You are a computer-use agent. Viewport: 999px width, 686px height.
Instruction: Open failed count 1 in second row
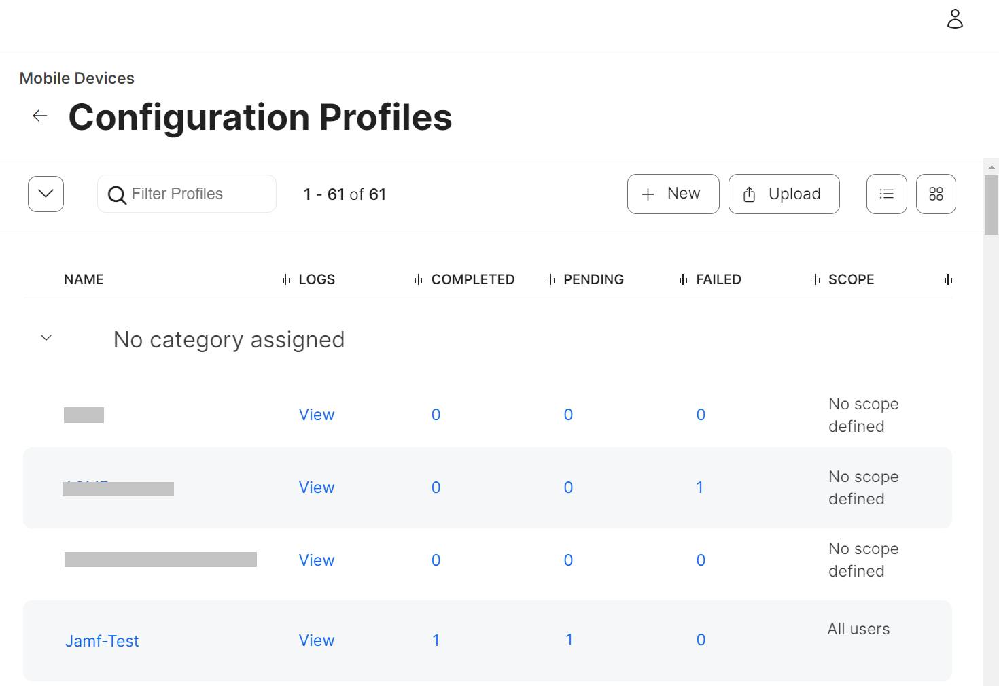700,487
